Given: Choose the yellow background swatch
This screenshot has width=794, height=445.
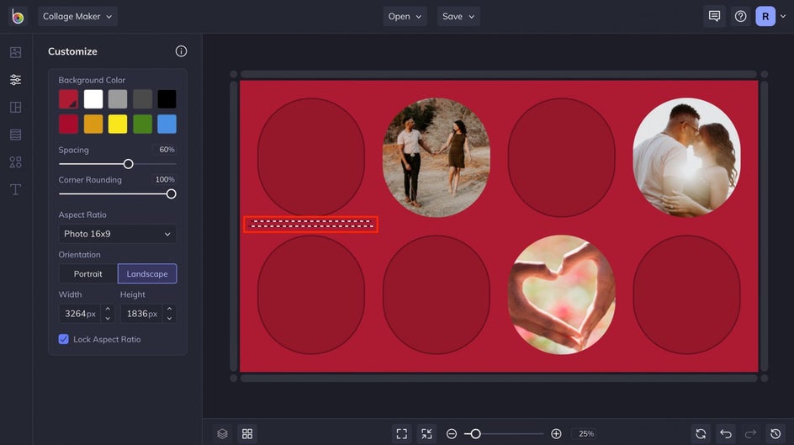Looking at the screenshot, I should coord(118,124).
